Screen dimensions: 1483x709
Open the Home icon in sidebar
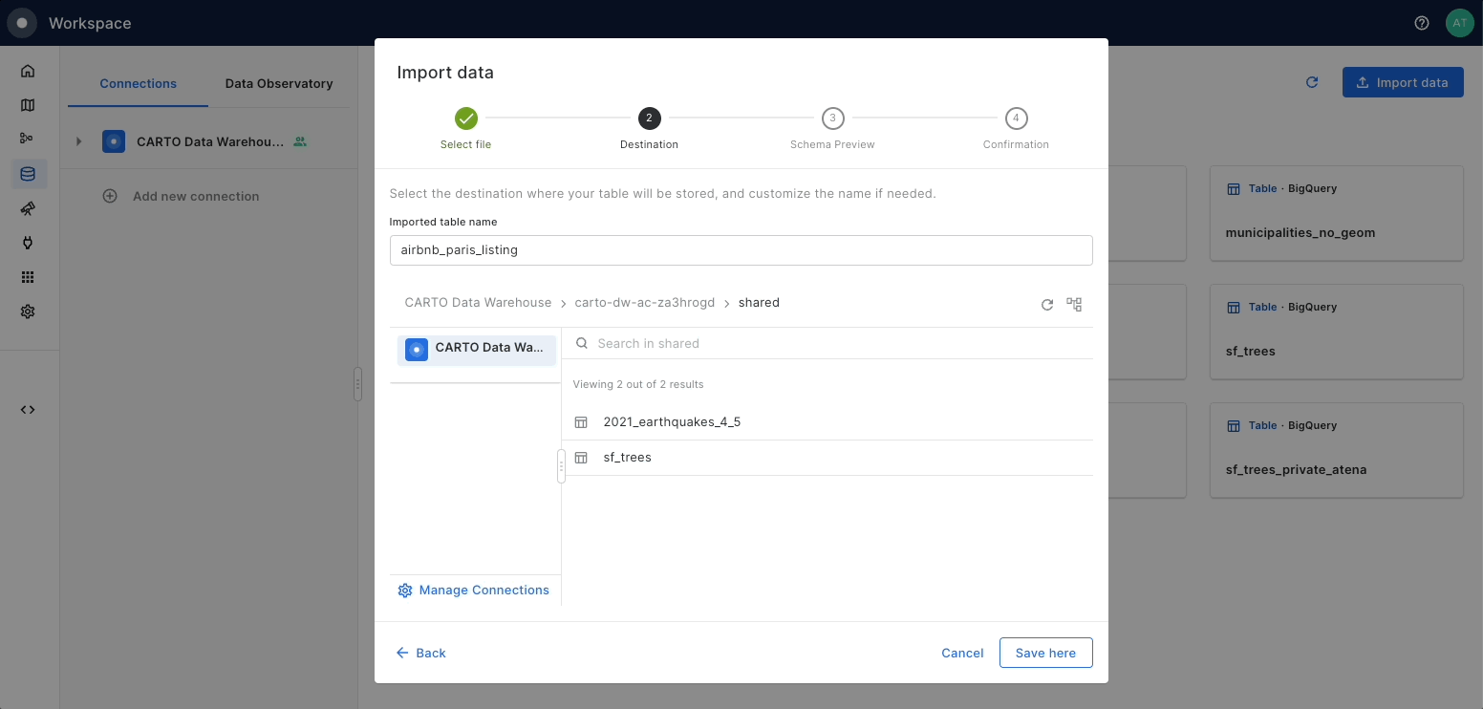click(28, 71)
